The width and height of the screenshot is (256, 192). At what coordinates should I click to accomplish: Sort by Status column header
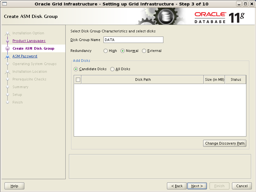pyautogui.click(x=235, y=80)
